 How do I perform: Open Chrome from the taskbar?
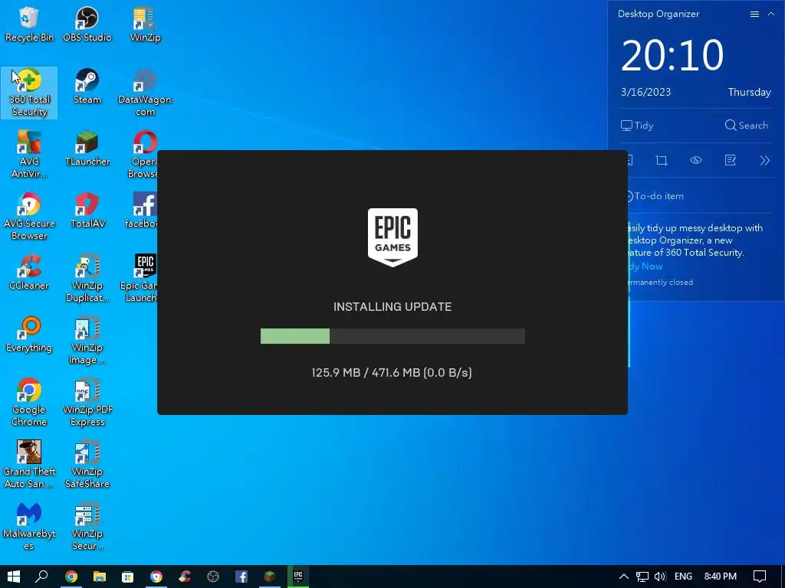[x=71, y=577]
